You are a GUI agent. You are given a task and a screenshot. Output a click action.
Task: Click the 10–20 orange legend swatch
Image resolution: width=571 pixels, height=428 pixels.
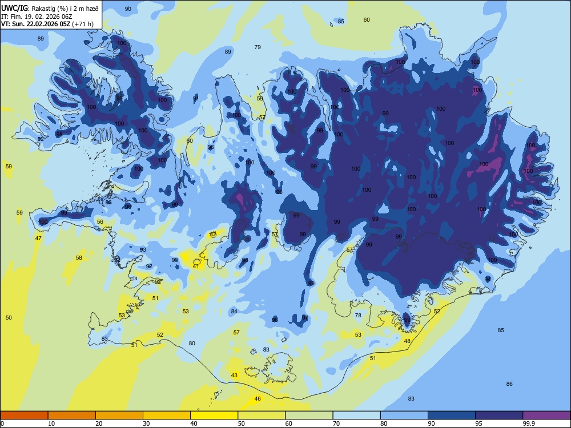point(72,415)
